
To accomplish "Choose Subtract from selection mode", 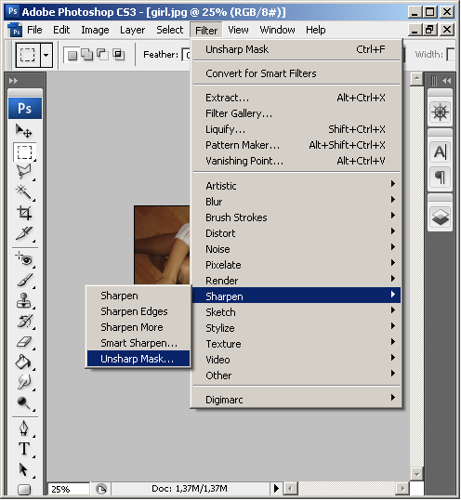I will (102, 55).
